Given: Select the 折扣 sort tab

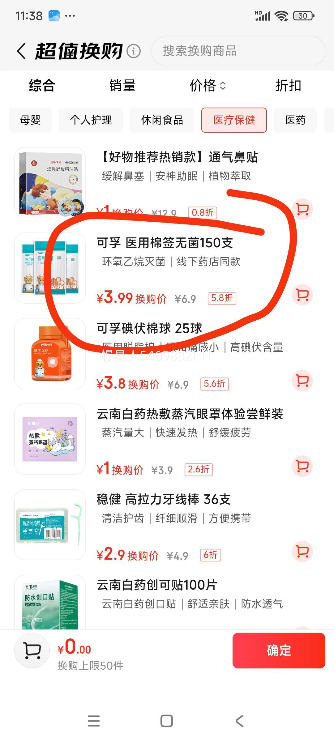Looking at the screenshot, I should tap(288, 86).
